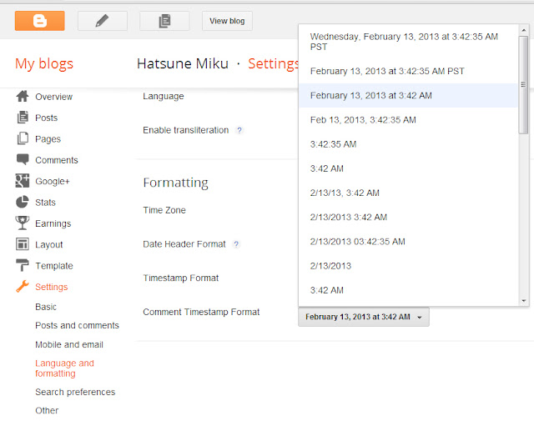Click the orange Blogger logo button

[39, 21]
